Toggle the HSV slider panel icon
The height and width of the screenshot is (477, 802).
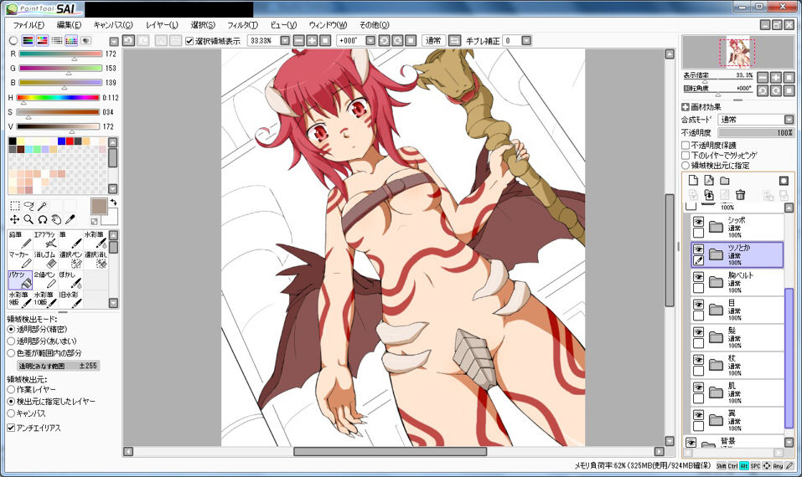[43, 40]
